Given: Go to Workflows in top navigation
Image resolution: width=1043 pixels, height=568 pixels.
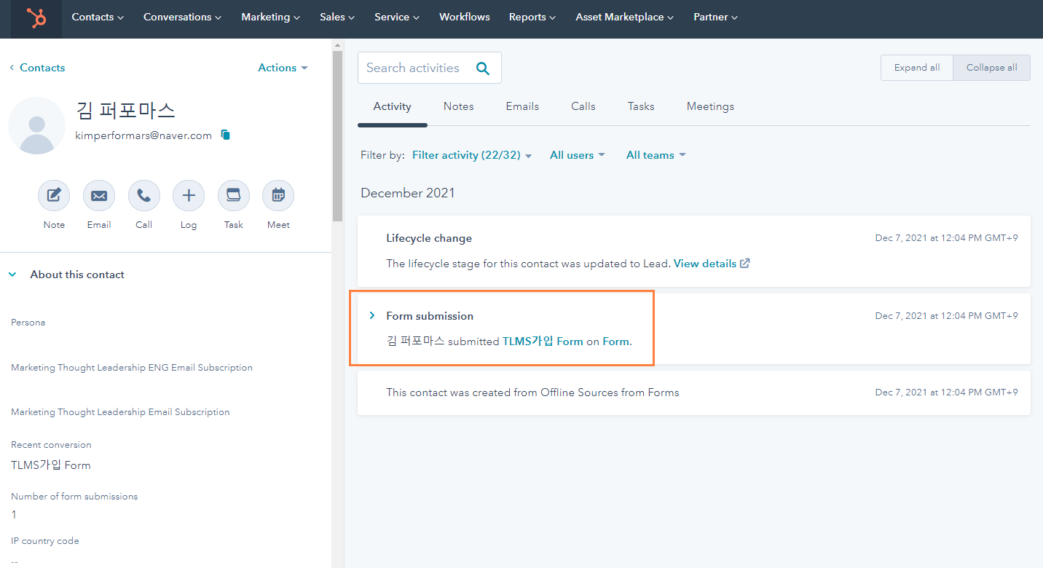Looking at the screenshot, I should tap(465, 17).
